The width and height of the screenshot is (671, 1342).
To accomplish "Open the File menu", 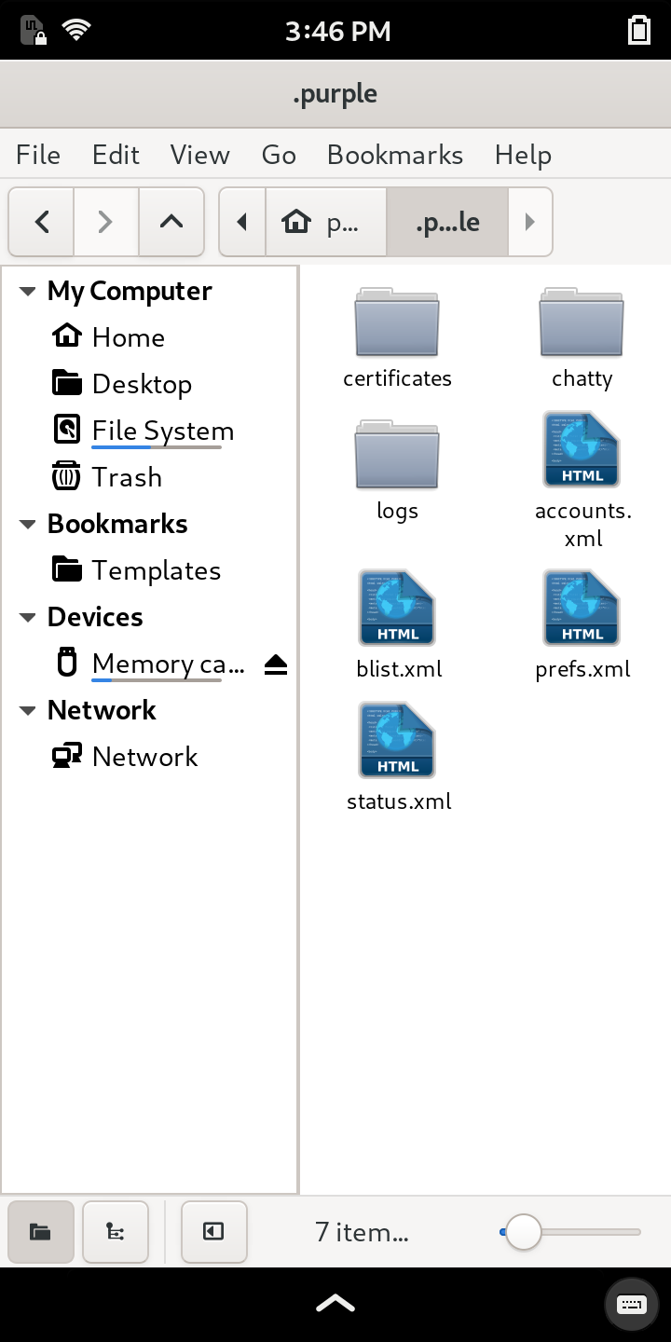I will pos(38,155).
